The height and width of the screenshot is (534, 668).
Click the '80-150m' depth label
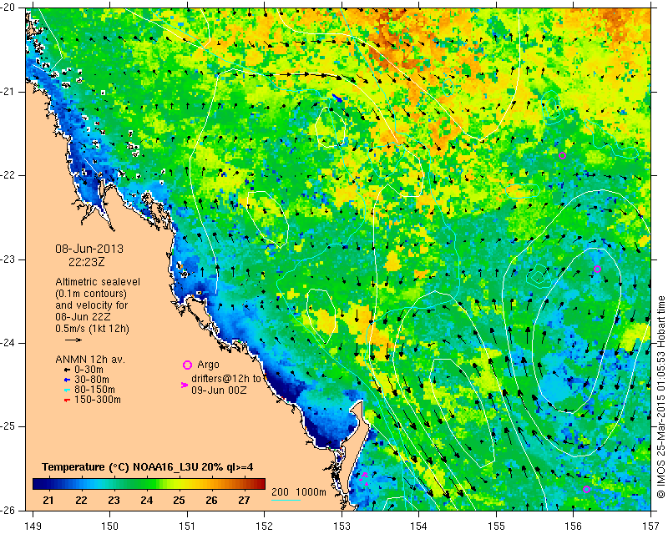pos(94,390)
